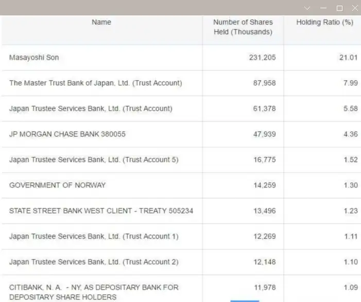
Task: Select The Master Trust Bank of Japan row
Action: [180, 83]
